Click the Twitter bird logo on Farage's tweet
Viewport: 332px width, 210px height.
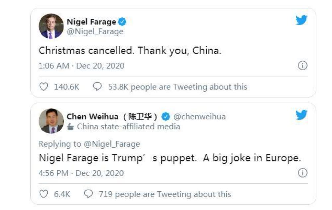click(301, 21)
